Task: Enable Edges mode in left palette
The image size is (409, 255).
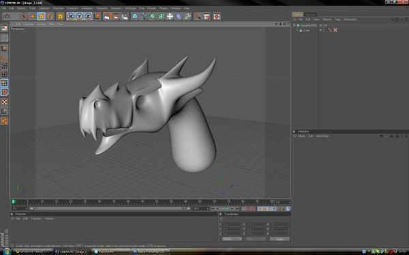Action: (5, 74)
